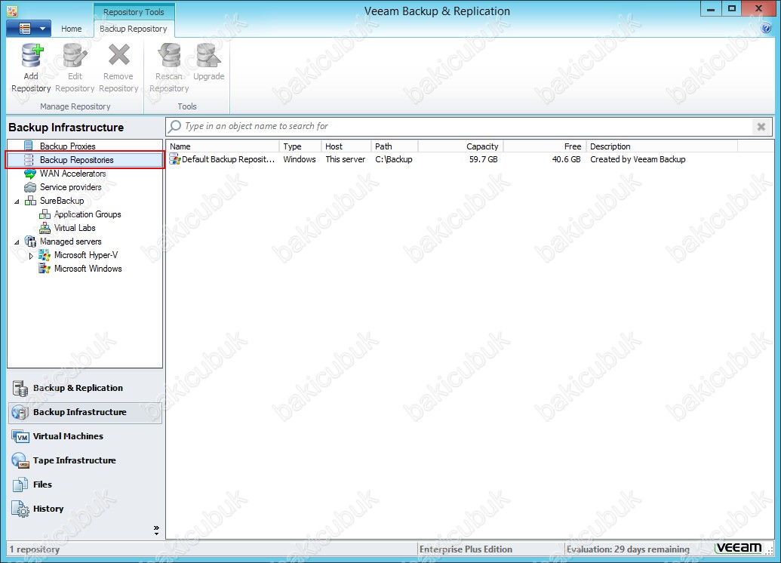
Task: Click the Rescan Repository icon
Action: (169, 55)
